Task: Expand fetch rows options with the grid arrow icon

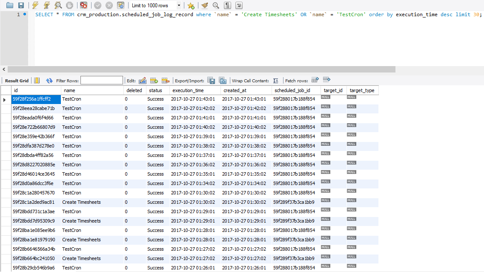Action: click(315, 80)
